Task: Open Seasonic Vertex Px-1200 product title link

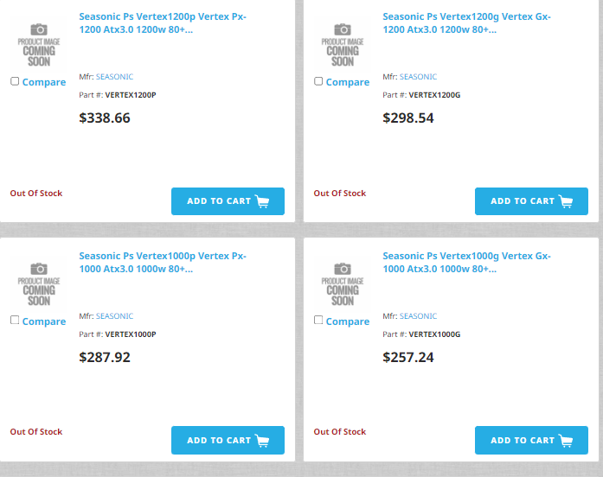Action: (x=163, y=23)
